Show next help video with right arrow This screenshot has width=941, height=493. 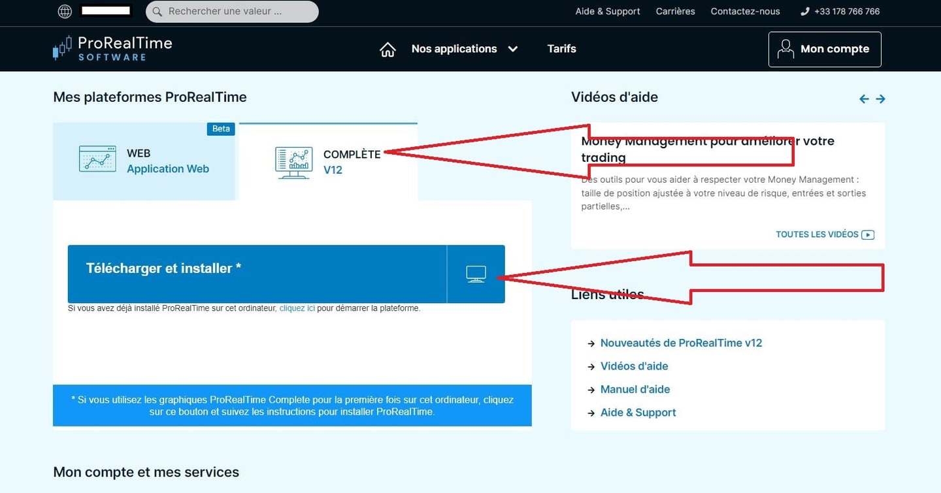click(x=881, y=99)
